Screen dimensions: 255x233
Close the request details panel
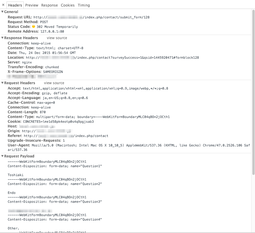coord(3,5)
